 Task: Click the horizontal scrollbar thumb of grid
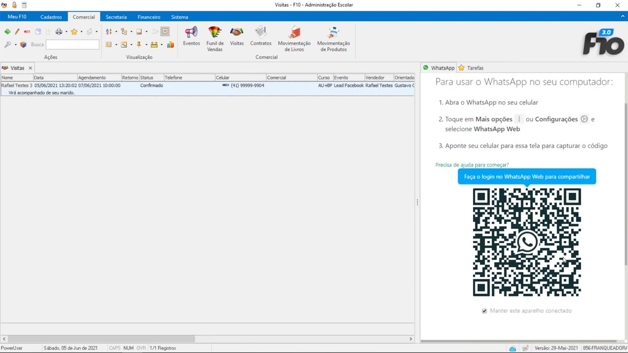[x=102, y=339]
